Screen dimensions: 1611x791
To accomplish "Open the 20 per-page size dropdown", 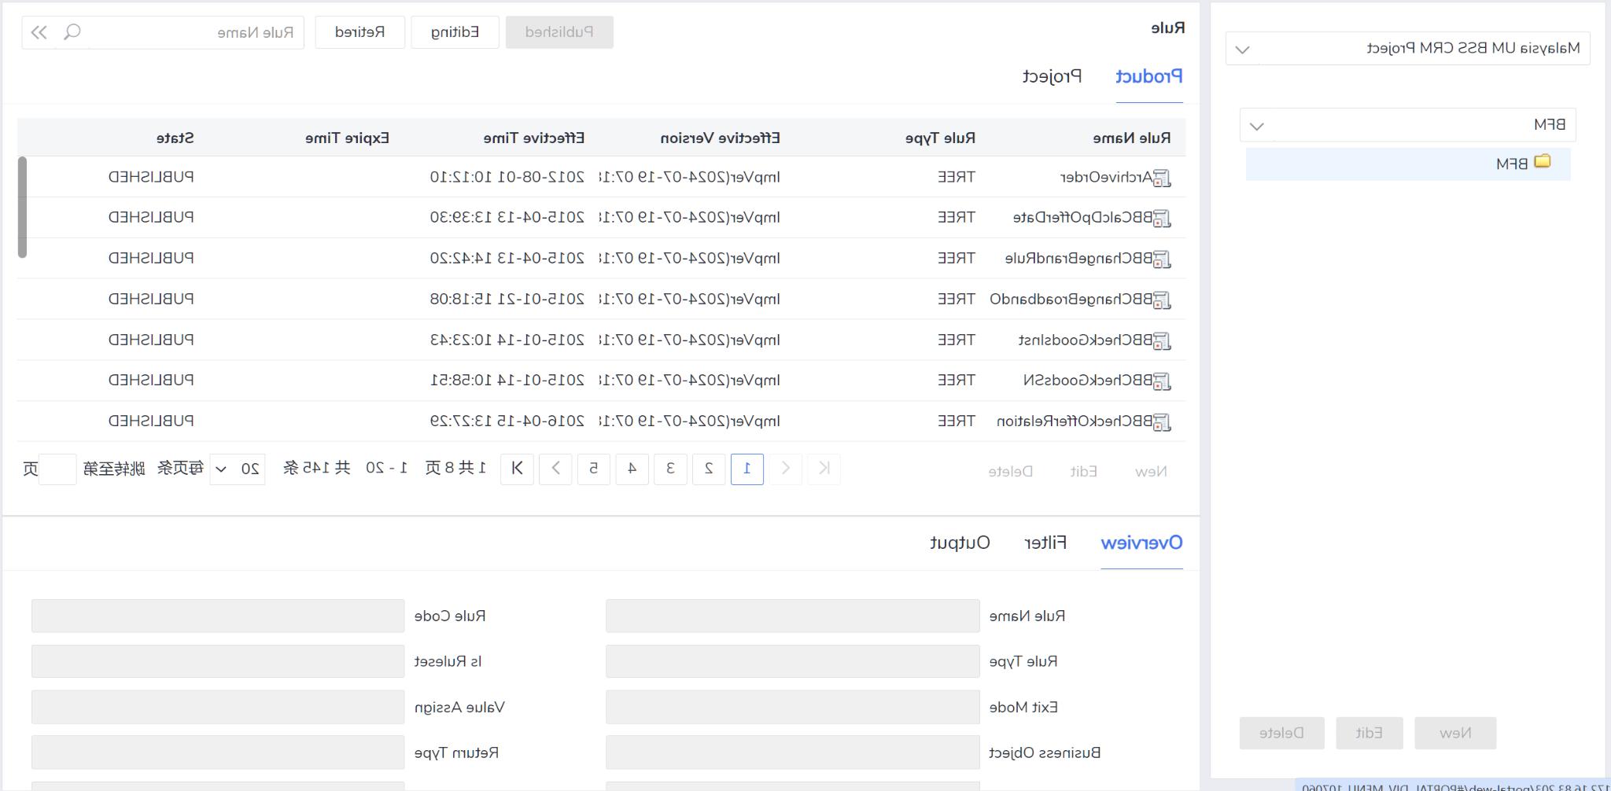I will (238, 469).
